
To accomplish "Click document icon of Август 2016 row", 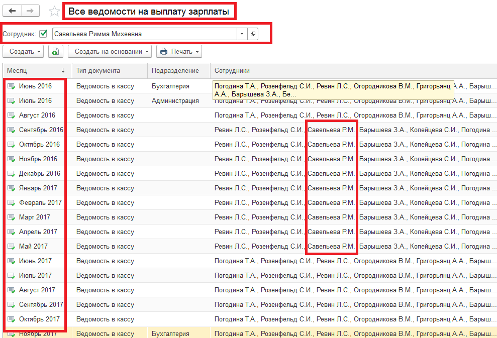I will click(x=12, y=116).
